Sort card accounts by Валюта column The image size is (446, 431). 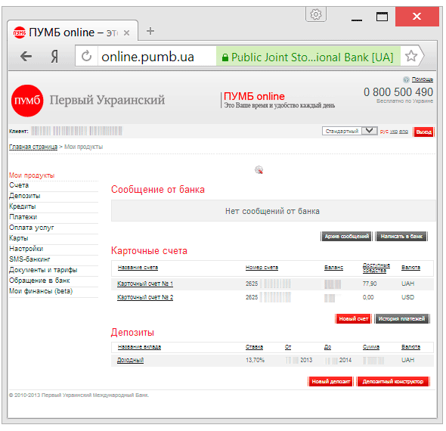[x=410, y=268]
